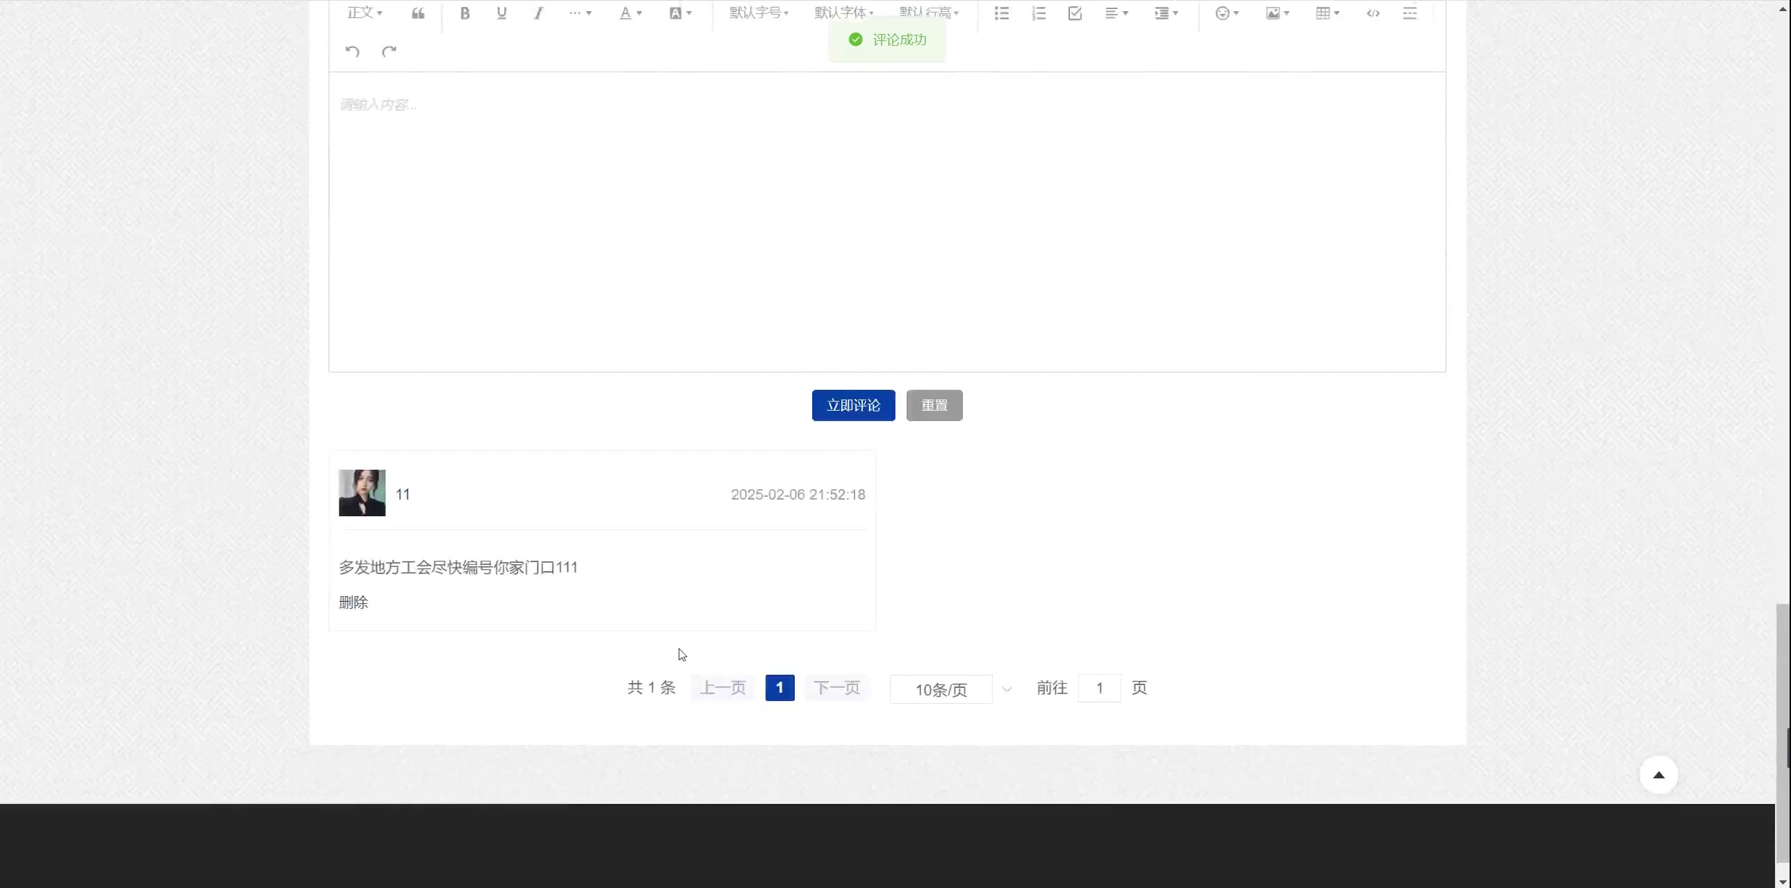This screenshot has height=888, width=1791.
Task: Undo the last edit
Action: tap(352, 51)
